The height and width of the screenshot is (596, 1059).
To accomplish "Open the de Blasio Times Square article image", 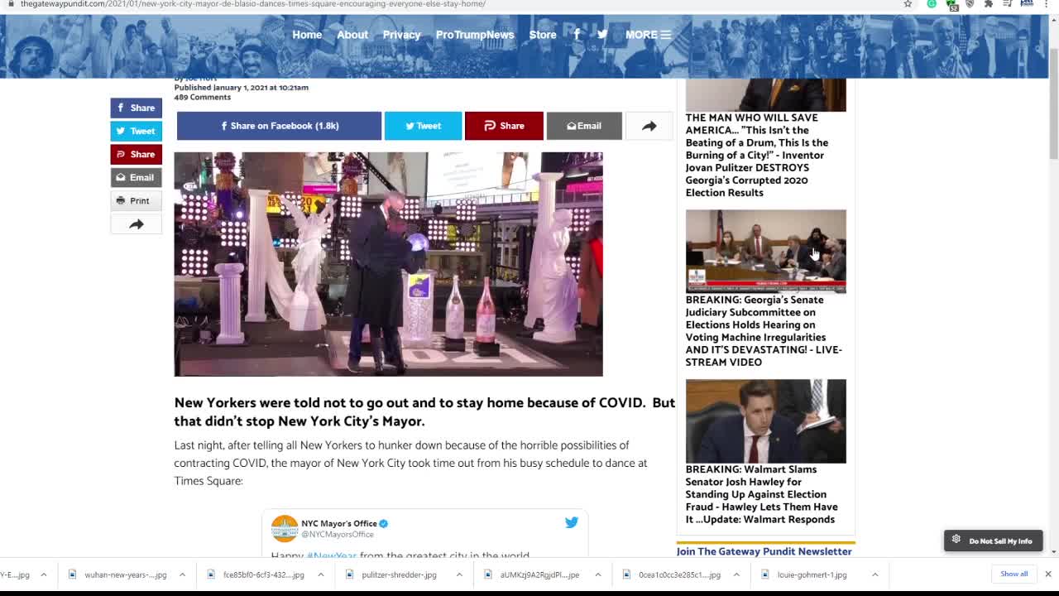I will (x=388, y=264).
